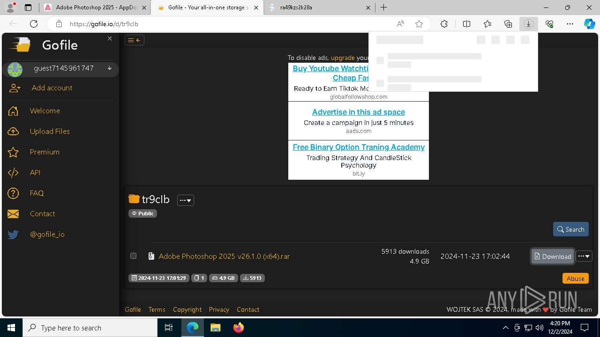Collapse sidebar using the hamburger arrow button

click(x=135, y=40)
